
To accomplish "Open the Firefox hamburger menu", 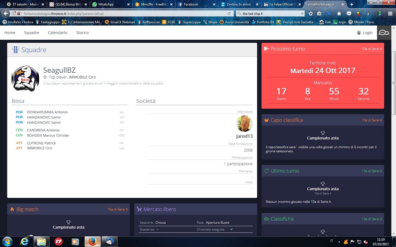I will tap(390, 14).
